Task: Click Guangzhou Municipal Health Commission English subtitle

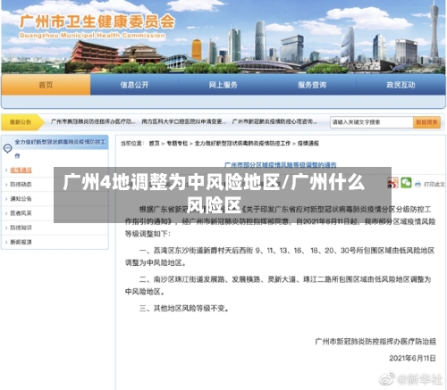Action: tap(92, 36)
